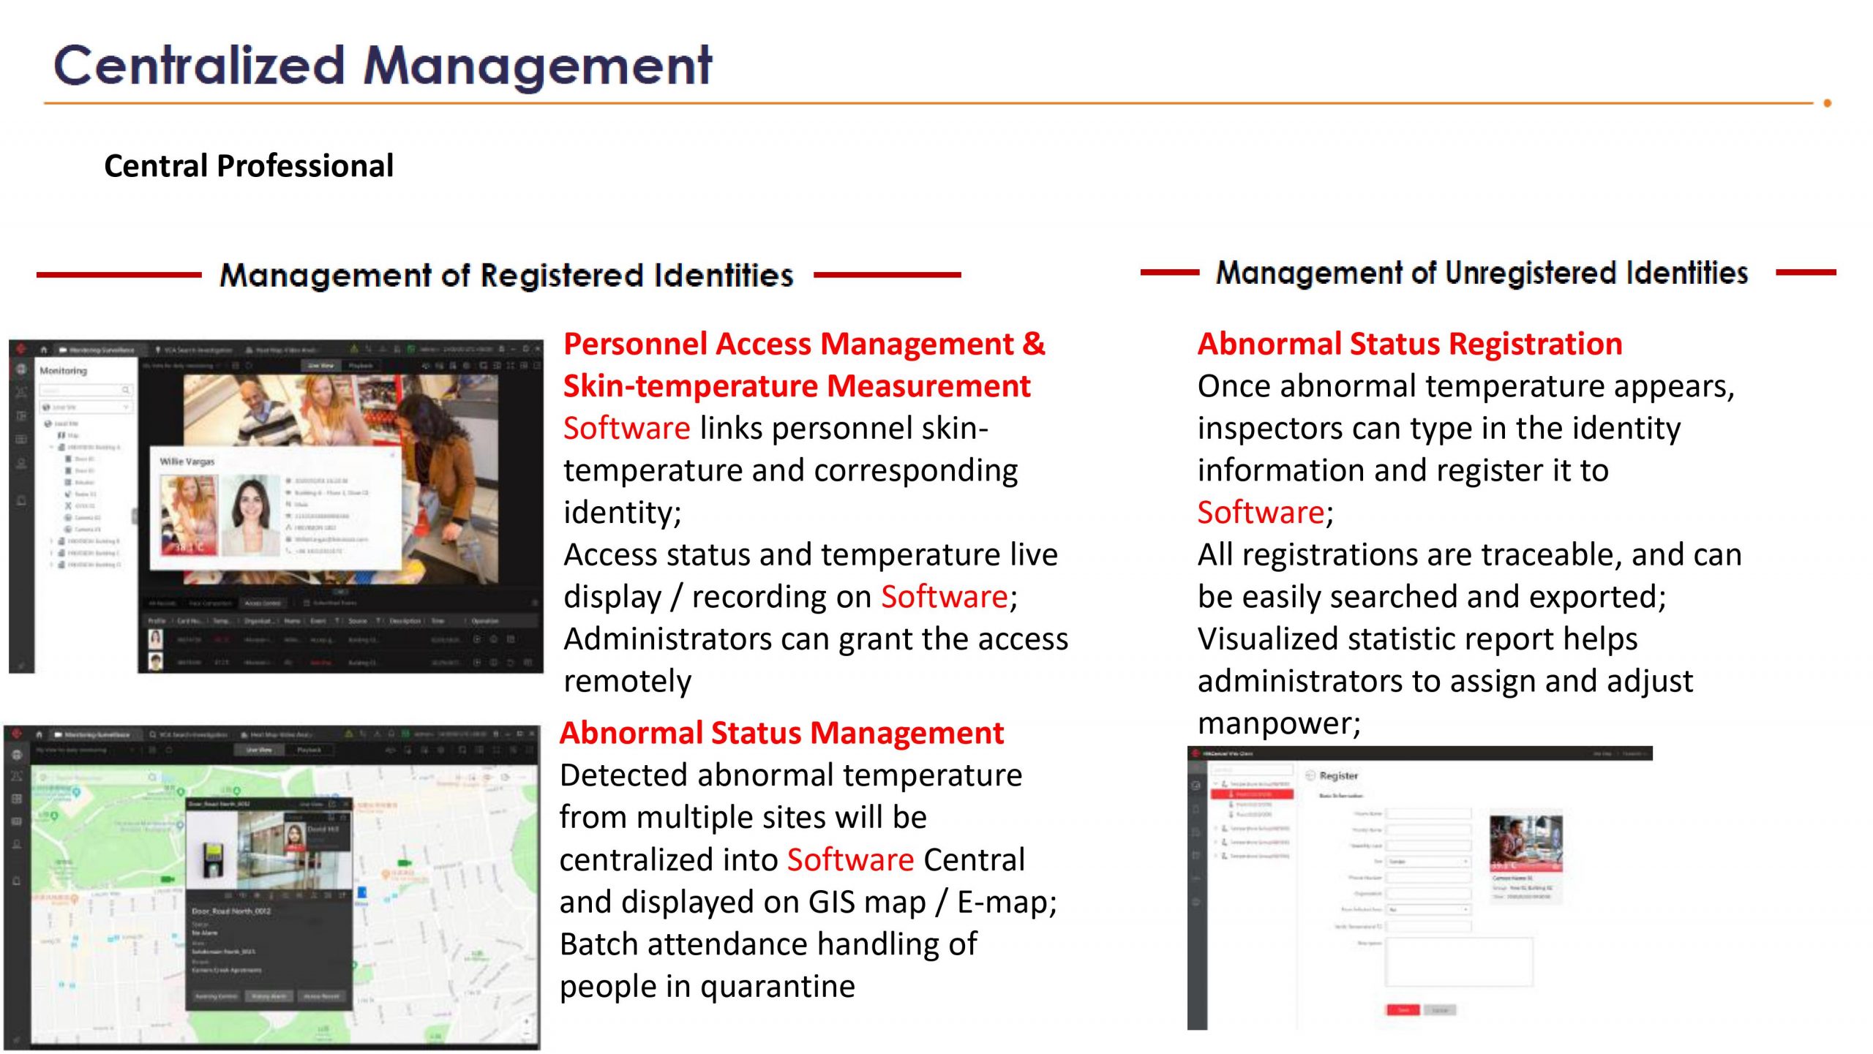Click Access Record button in door popup
Image resolution: width=1873 pixels, height=1054 pixels.
[x=322, y=996]
